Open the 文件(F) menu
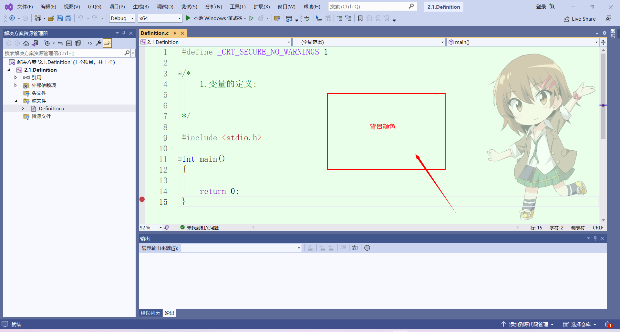This screenshot has width=620, height=332. [x=25, y=7]
